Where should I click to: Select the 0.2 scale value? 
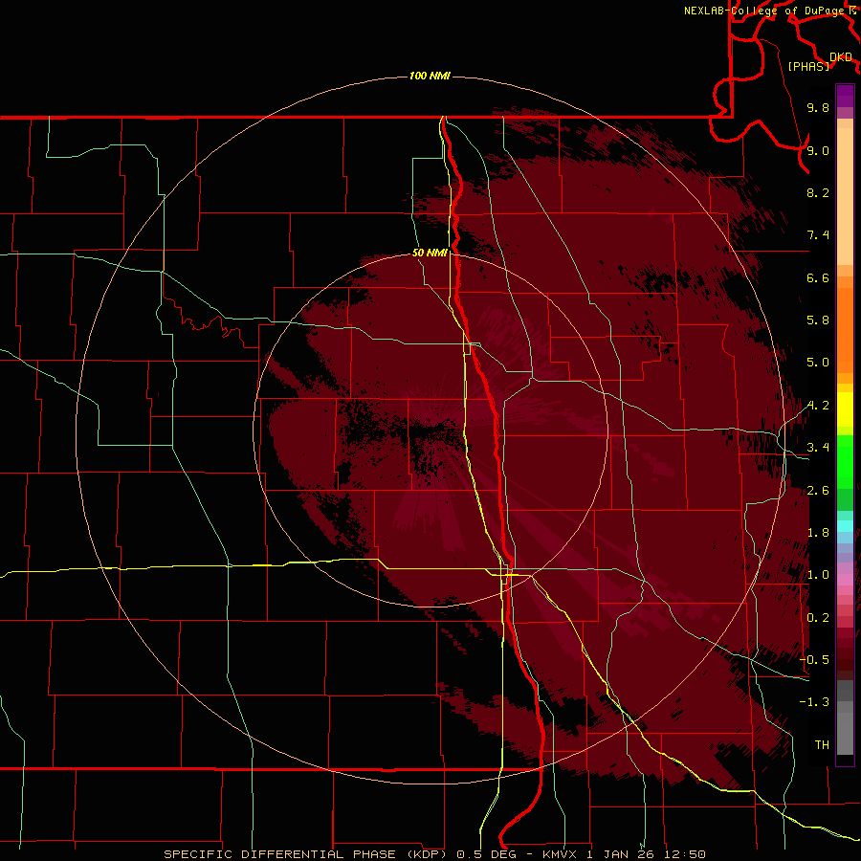tap(818, 618)
